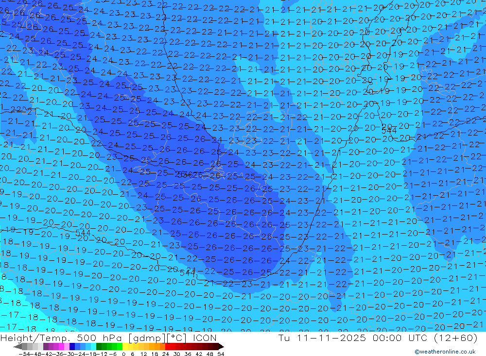Viewport: 486px width, 356px height.
Task: Click the '0' legend scale label
Action: click(x=123, y=354)
